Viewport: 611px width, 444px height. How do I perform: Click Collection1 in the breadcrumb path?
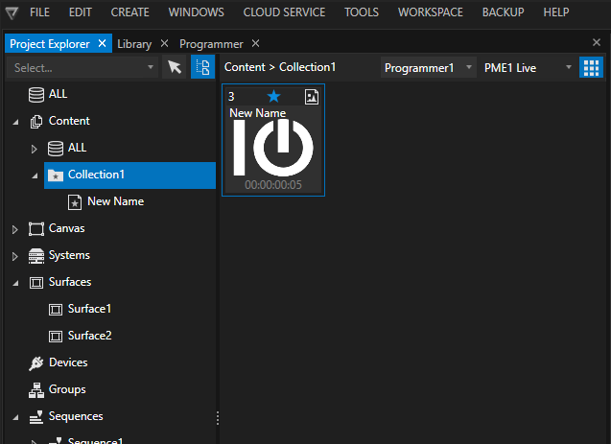pyautogui.click(x=308, y=67)
